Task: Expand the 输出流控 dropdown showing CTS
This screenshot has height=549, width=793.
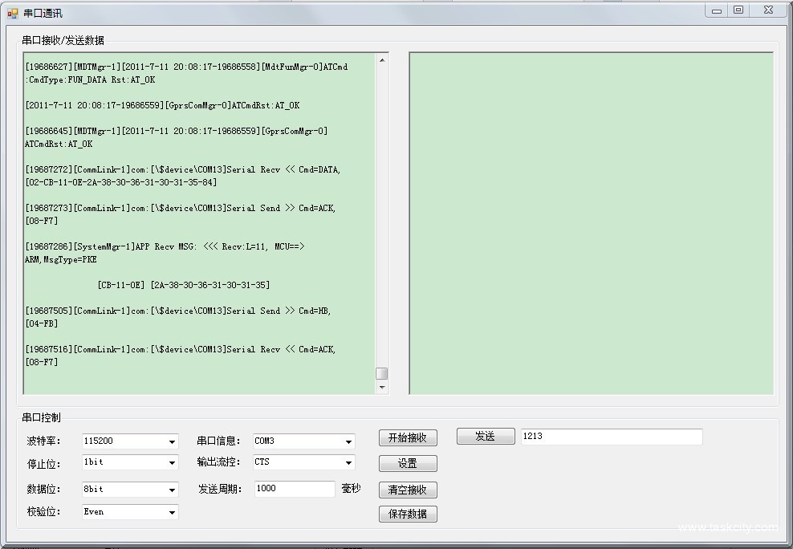Action: coord(348,463)
